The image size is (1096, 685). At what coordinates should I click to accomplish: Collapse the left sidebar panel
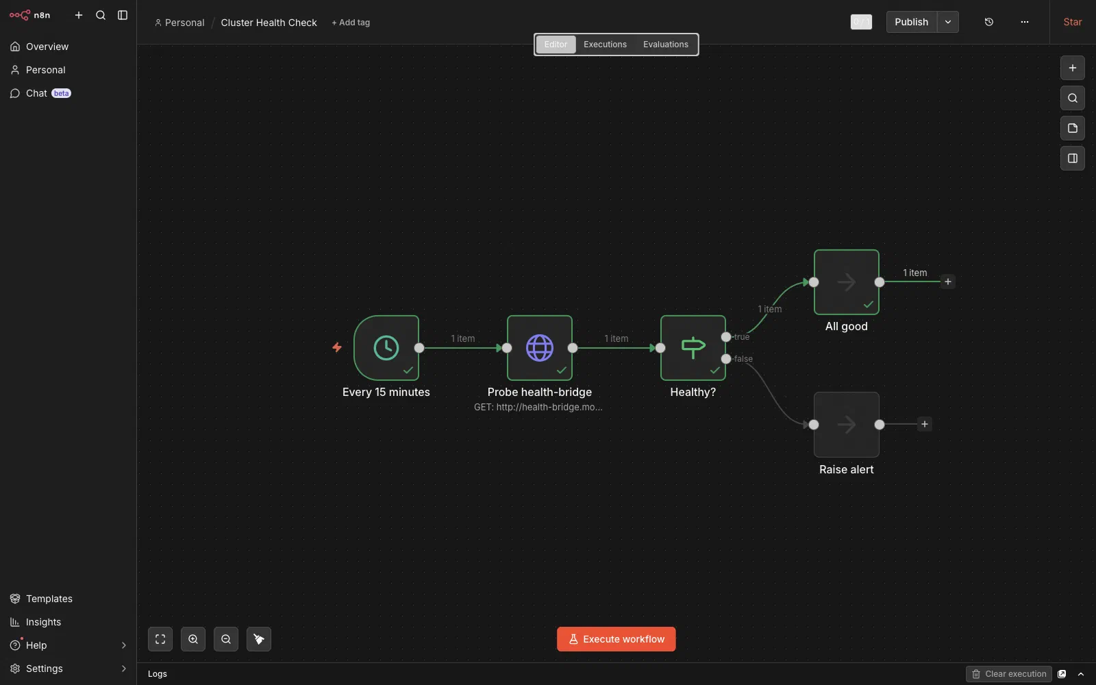(x=123, y=15)
